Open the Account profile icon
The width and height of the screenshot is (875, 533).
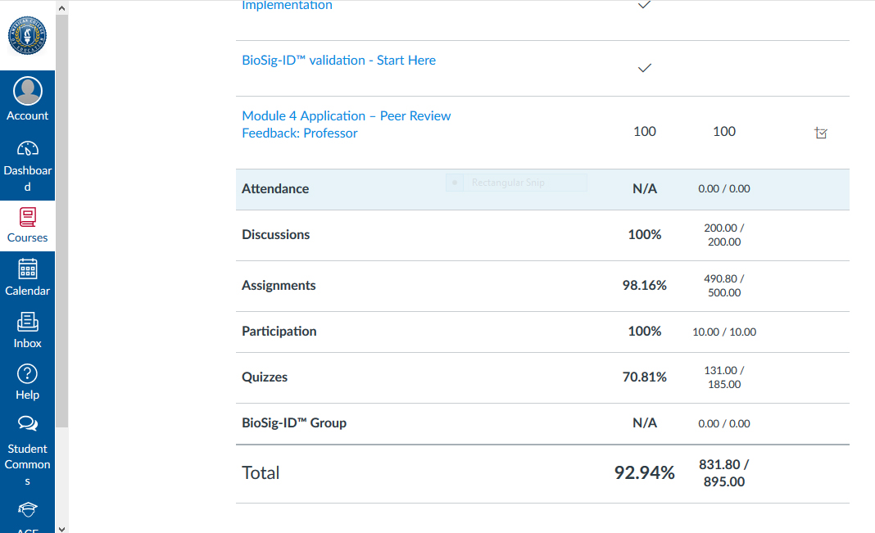point(27,90)
